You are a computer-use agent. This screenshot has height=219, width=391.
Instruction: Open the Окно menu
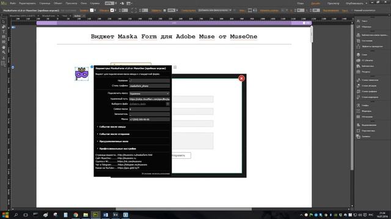click(84, 3)
